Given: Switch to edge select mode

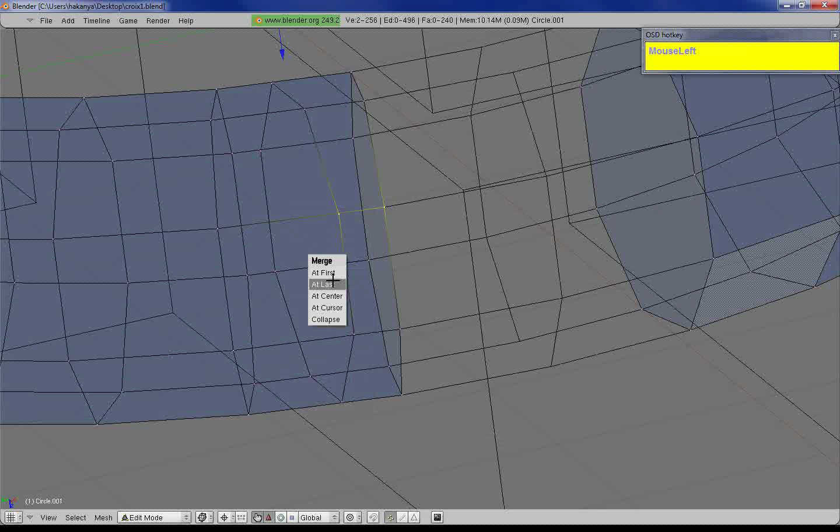Looking at the screenshot, I should pyautogui.click(x=402, y=517).
